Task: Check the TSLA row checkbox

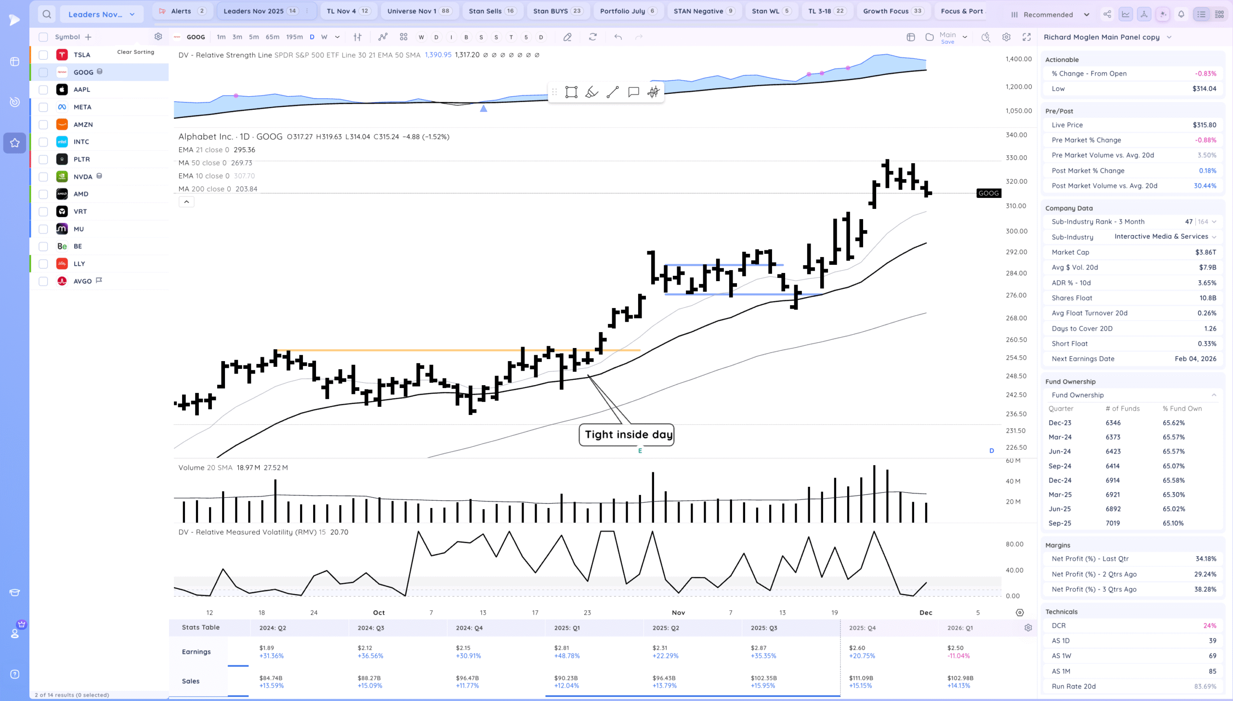Action: pyautogui.click(x=43, y=55)
